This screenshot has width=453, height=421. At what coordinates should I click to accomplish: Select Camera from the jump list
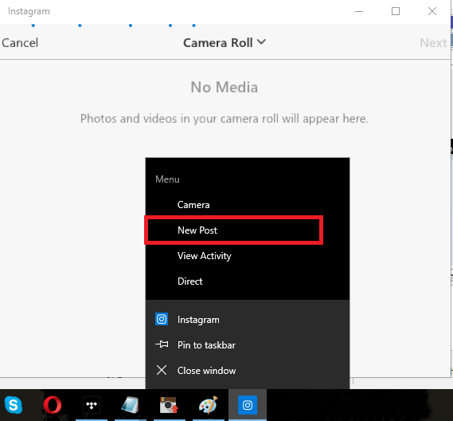click(x=248, y=205)
